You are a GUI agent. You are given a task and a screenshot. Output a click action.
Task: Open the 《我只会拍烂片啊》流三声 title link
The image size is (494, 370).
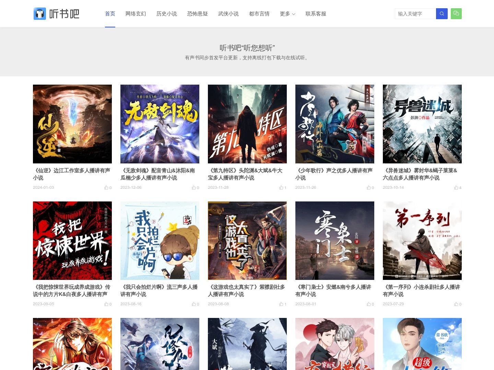[159, 291]
